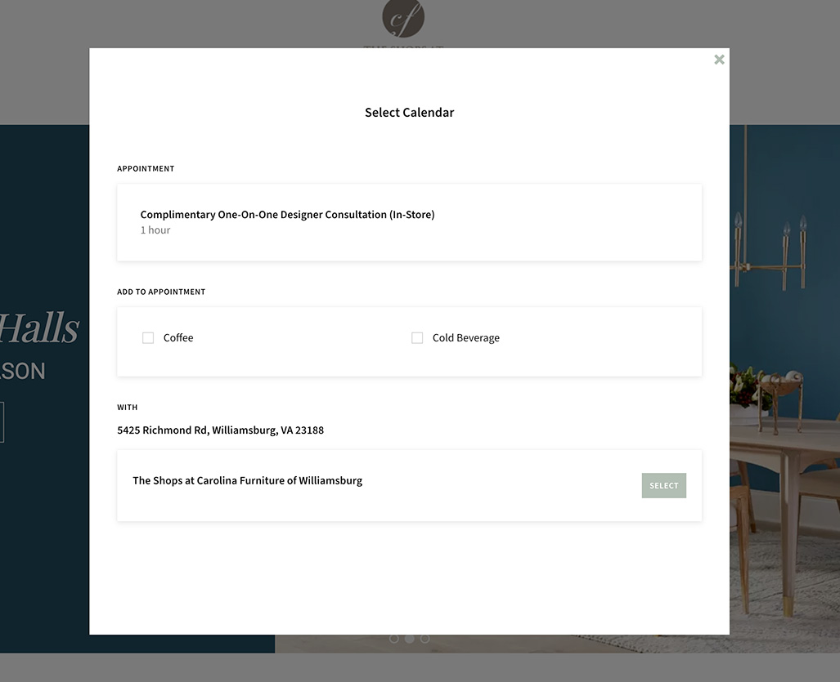Go to the first carousel slide dot
The height and width of the screenshot is (682, 840).
[393, 639]
